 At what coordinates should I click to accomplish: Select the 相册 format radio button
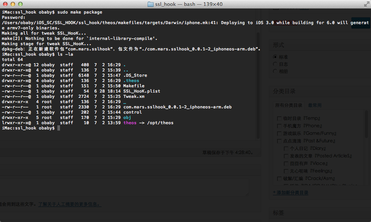click(x=275, y=71)
